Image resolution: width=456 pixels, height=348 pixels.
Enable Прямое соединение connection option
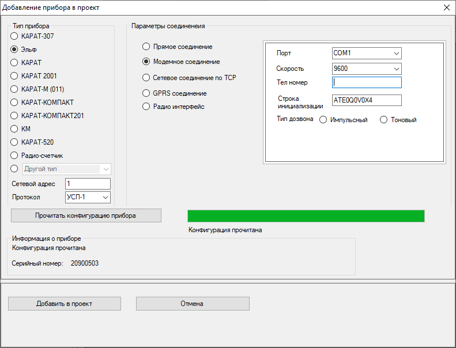click(x=146, y=47)
